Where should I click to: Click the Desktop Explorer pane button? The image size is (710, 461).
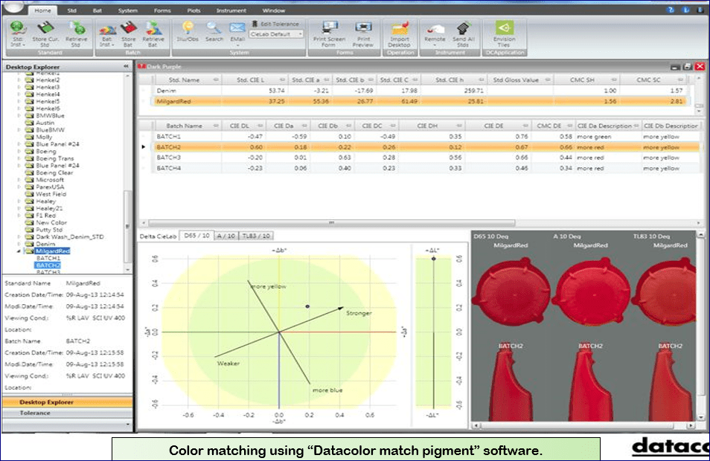coord(67,402)
